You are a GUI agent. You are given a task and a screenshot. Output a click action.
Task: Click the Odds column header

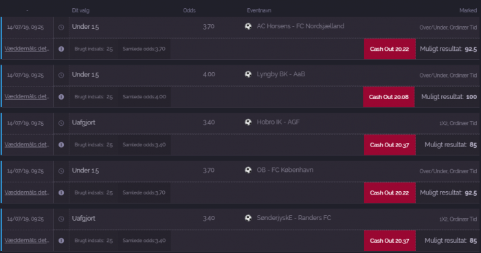(189, 10)
